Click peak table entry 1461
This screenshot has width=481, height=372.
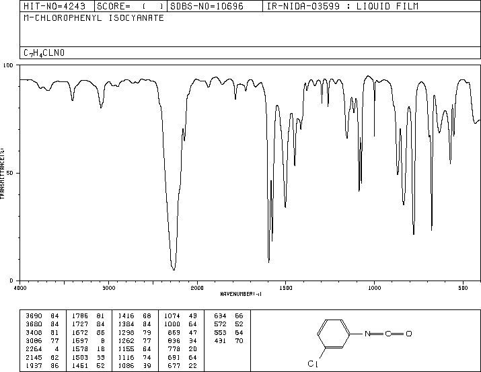tap(80, 365)
